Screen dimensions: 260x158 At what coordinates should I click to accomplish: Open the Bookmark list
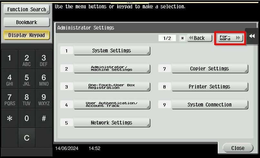pyautogui.click(x=26, y=22)
